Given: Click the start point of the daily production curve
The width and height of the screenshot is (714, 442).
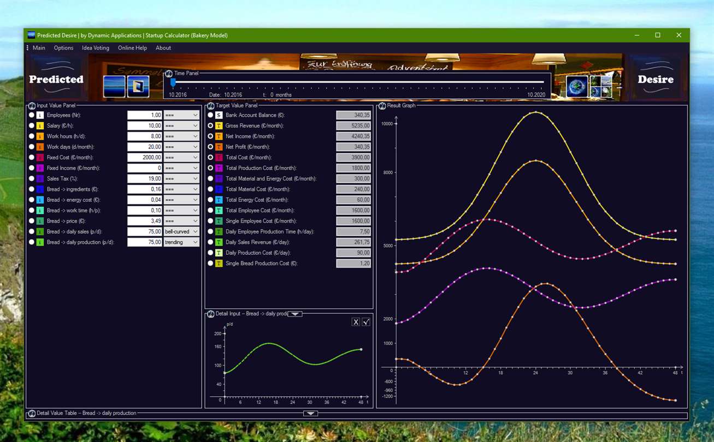Looking at the screenshot, I should click(x=225, y=373).
